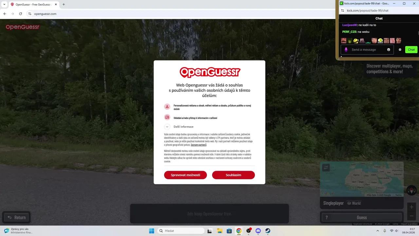Zoom out with the minus button
Screen dimensions: 419x236
412,216
